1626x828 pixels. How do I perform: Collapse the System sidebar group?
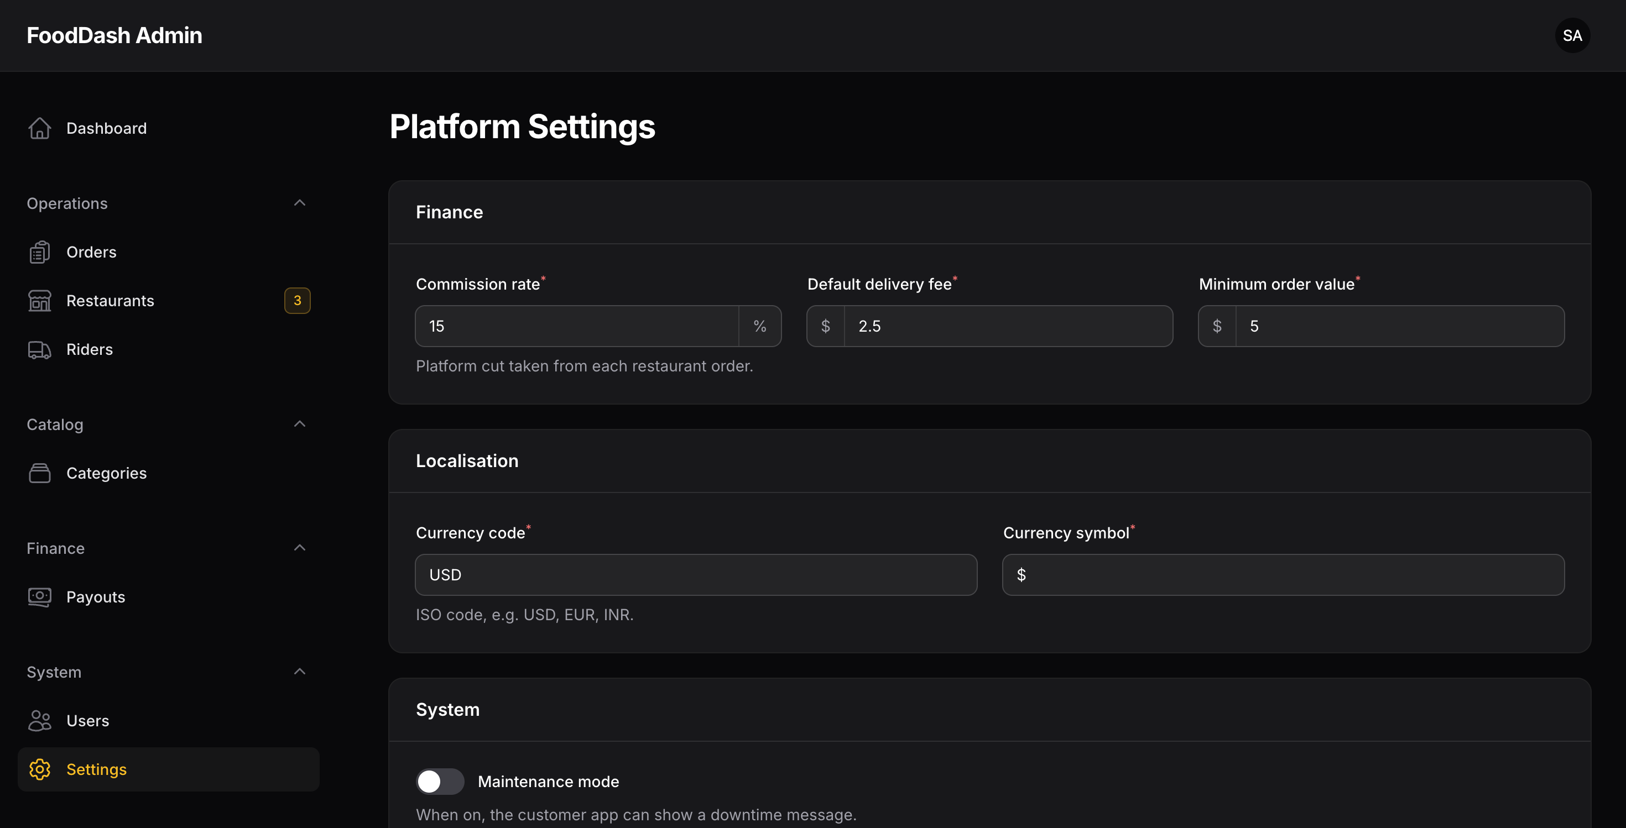click(x=300, y=672)
